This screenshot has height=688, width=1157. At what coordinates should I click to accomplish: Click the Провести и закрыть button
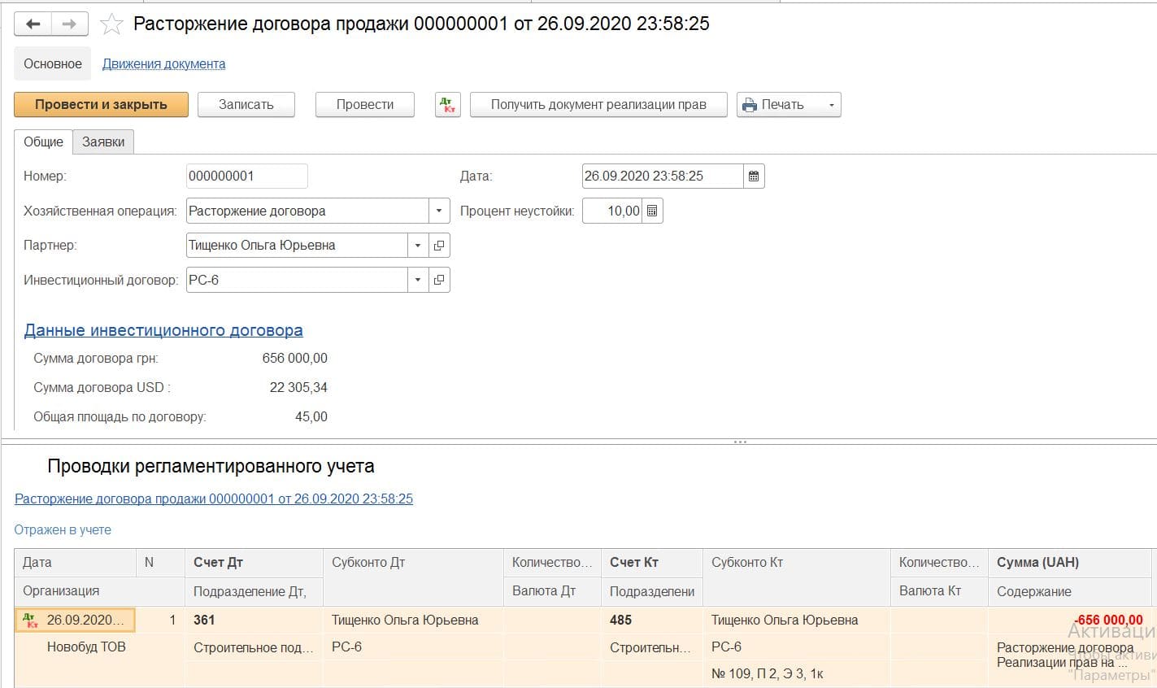coord(101,105)
